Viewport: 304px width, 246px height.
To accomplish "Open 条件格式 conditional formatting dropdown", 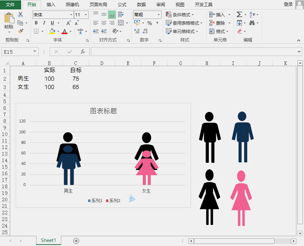I will (180, 15).
